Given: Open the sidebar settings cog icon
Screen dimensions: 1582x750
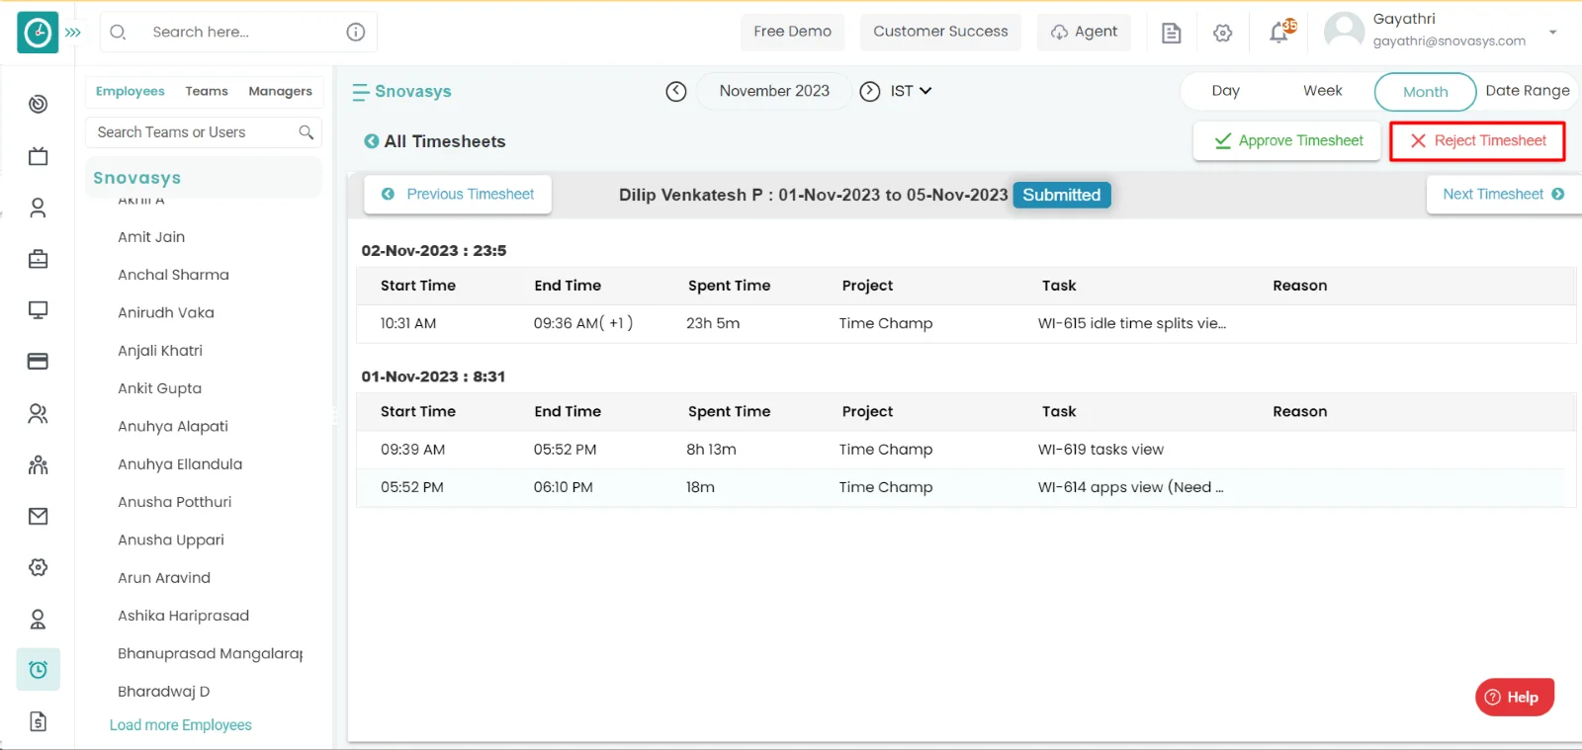Looking at the screenshot, I should point(39,567).
